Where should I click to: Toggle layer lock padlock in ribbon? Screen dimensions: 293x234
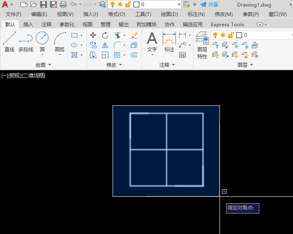click(x=231, y=35)
